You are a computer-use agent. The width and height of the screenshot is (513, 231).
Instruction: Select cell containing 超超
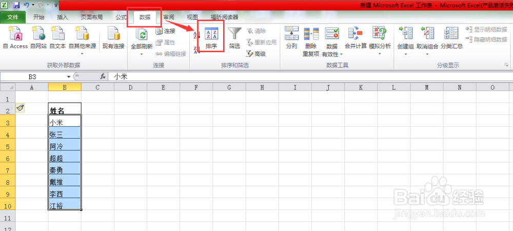coord(65,156)
